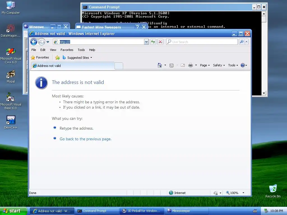Open the Tools command bar menu
The image size is (287, 215).
tap(233, 65)
